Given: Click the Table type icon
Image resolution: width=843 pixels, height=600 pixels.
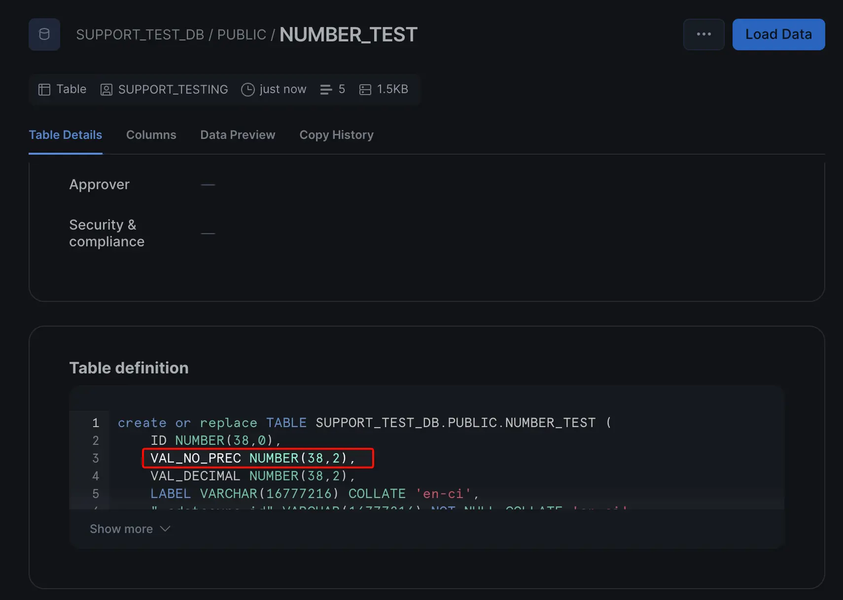Looking at the screenshot, I should 44,89.
